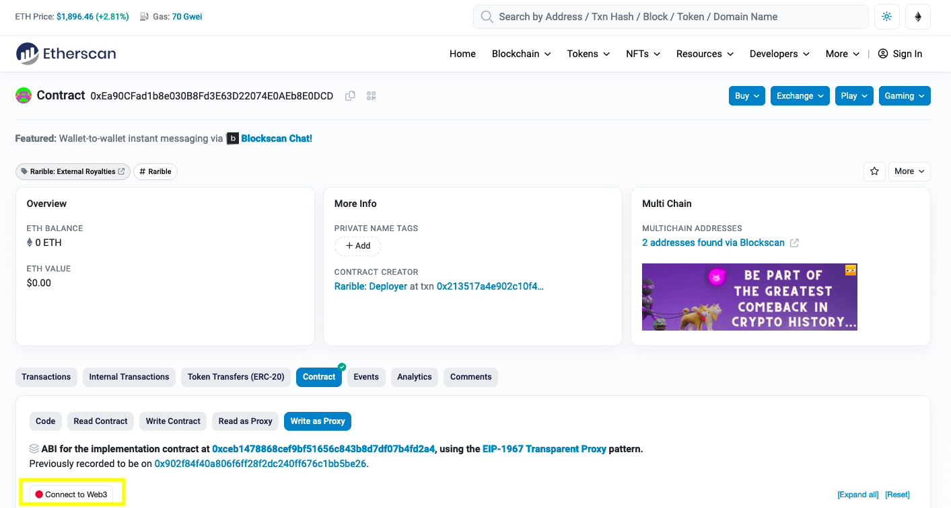The image size is (951, 508).
Task: Open the More options dropdown beside star
Action: [909, 171]
